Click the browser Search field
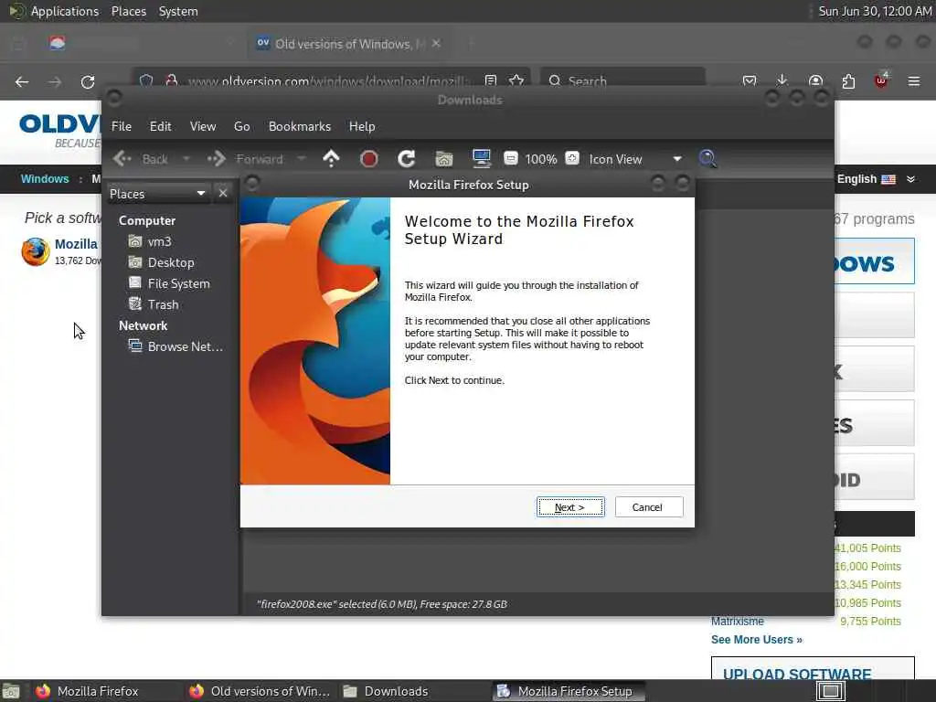936x702 pixels. [622, 80]
